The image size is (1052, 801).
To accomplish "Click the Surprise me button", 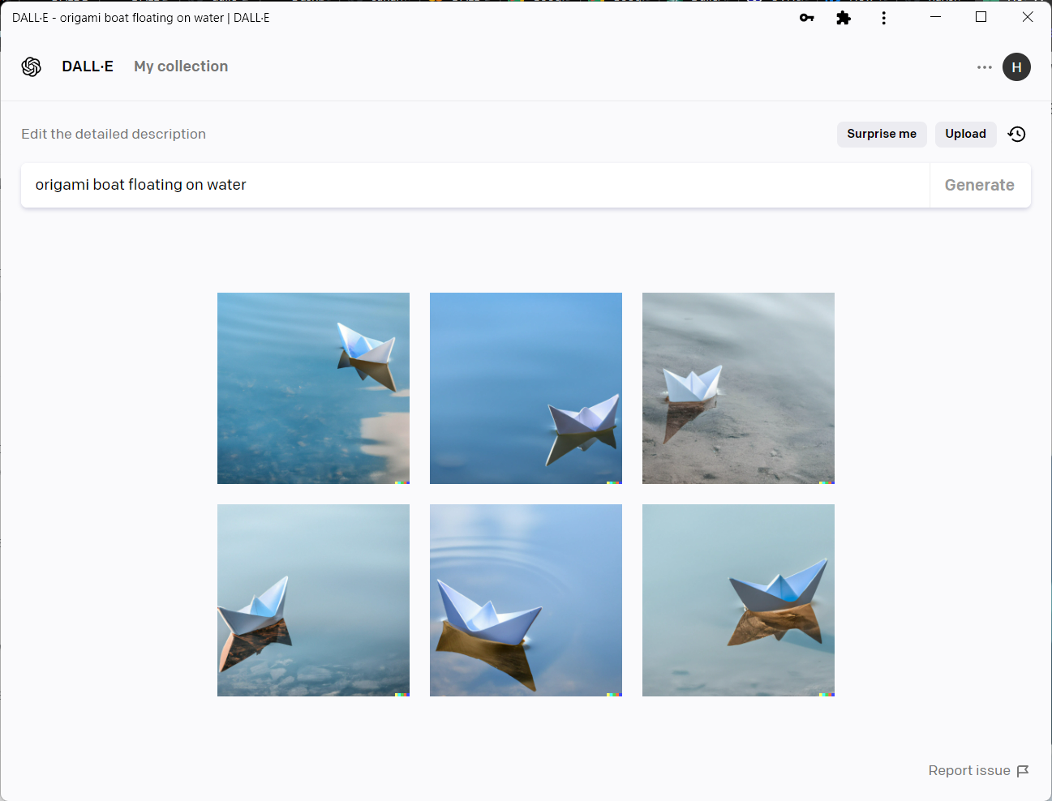I will click(x=881, y=134).
